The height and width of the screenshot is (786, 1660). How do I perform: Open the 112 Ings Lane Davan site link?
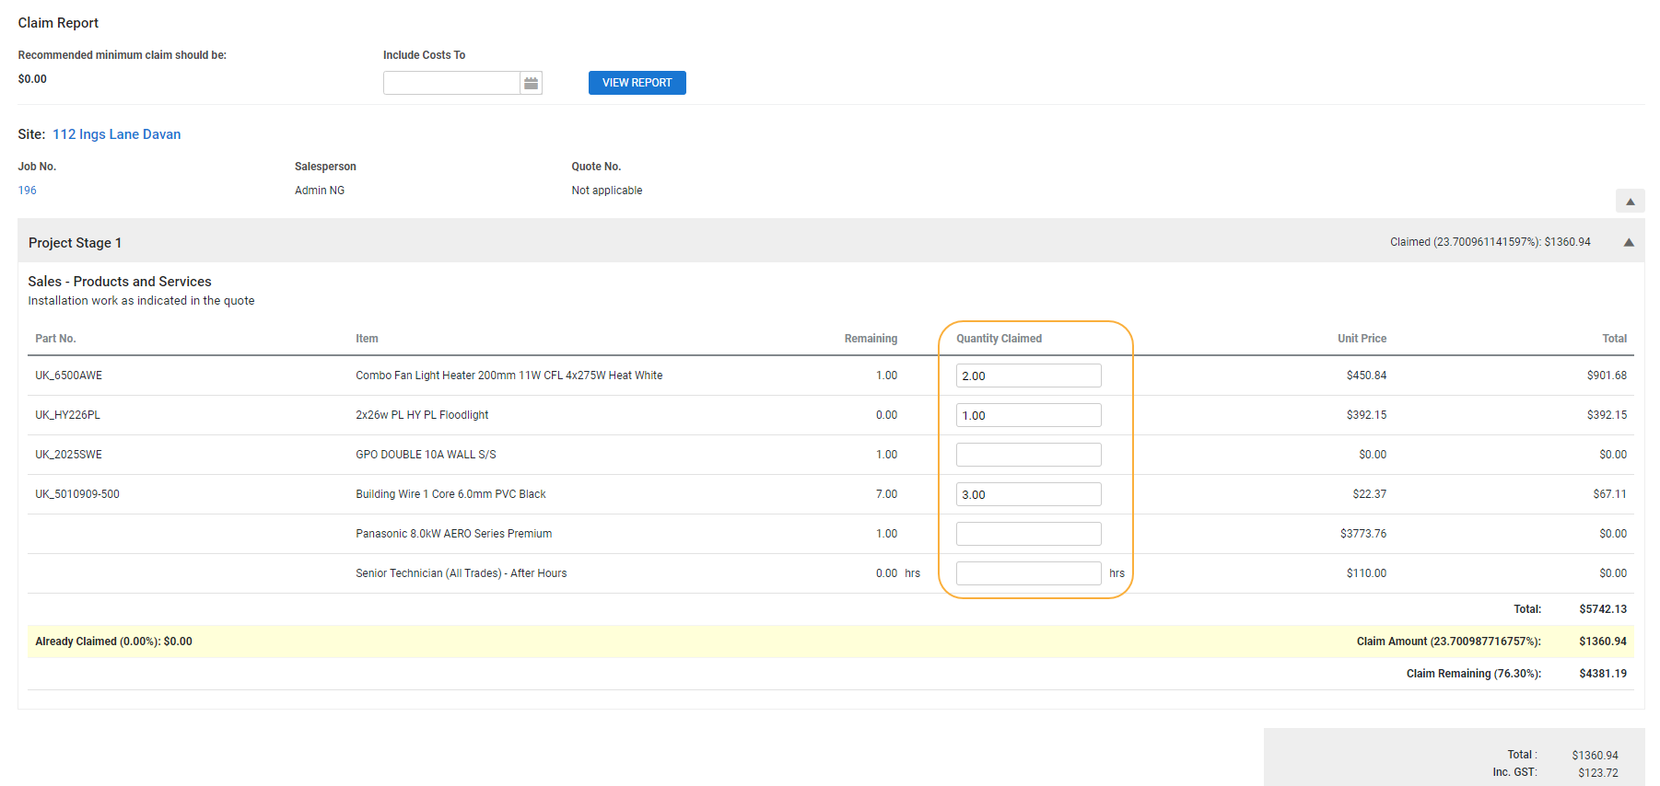click(x=116, y=134)
